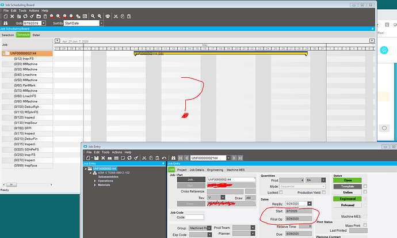This screenshot has height=238, width=397.
Task: Toggle the Engineered status checkbox
Action: (365, 199)
